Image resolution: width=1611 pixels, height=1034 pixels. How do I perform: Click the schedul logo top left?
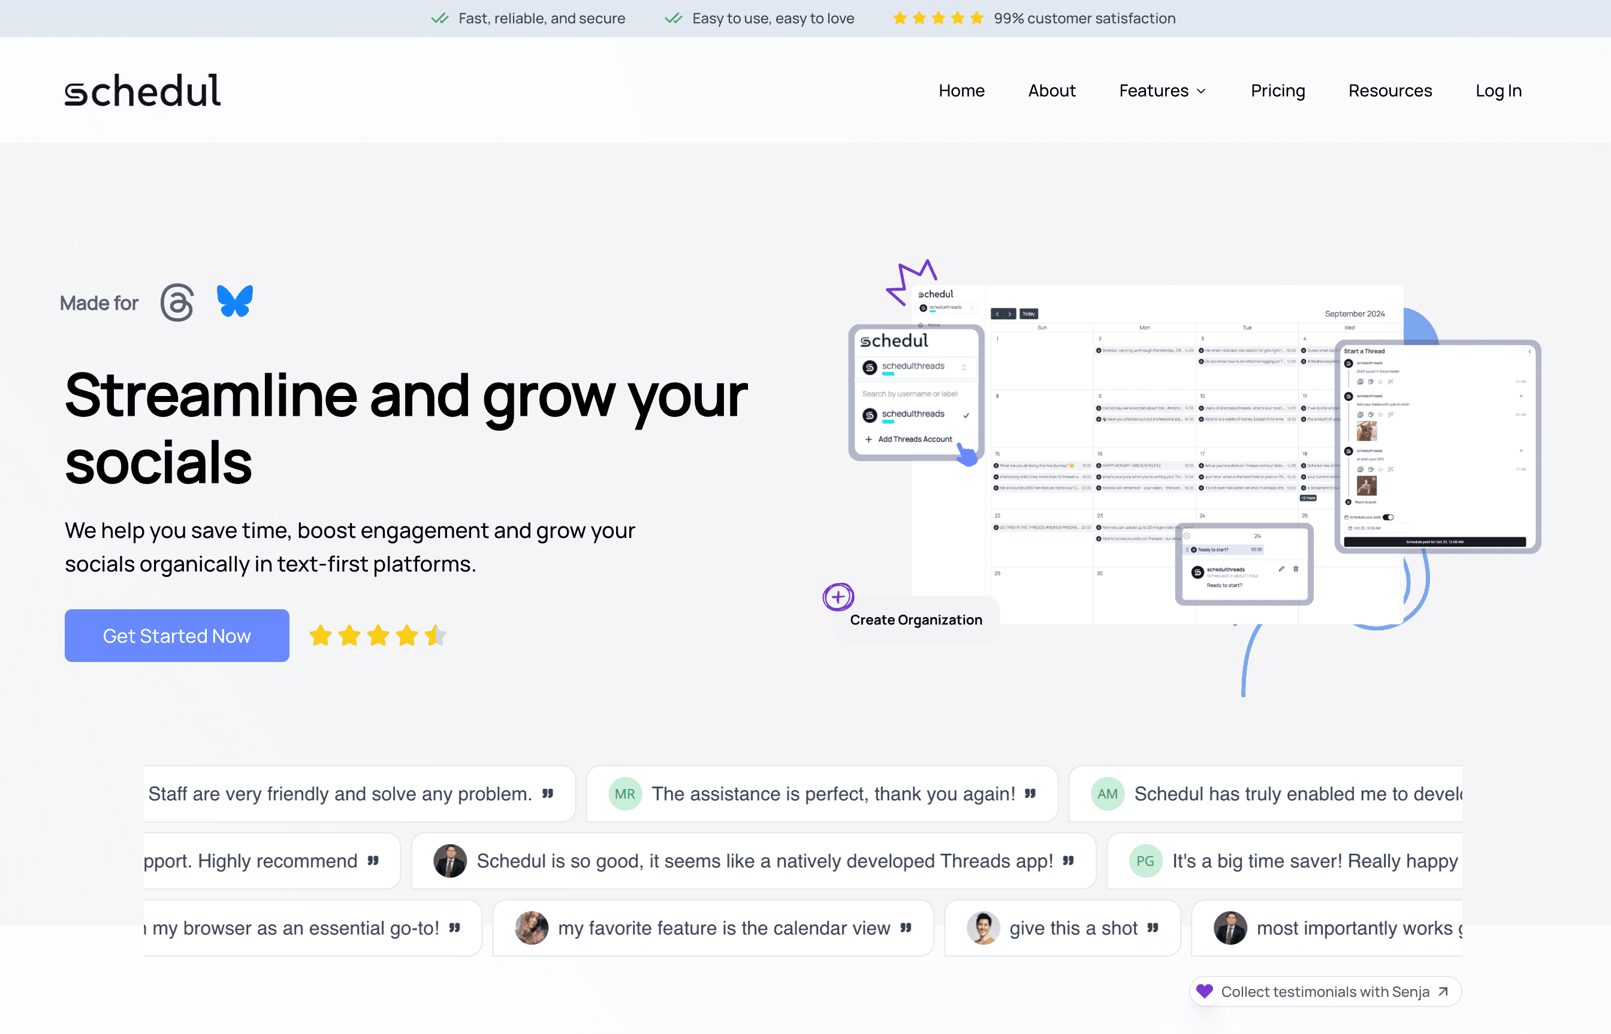(x=142, y=92)
